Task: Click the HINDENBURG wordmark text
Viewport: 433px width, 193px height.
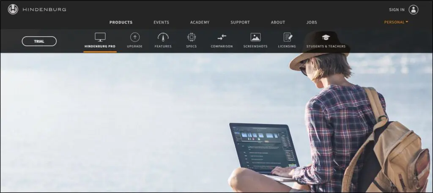Action: tap(44, 10)
